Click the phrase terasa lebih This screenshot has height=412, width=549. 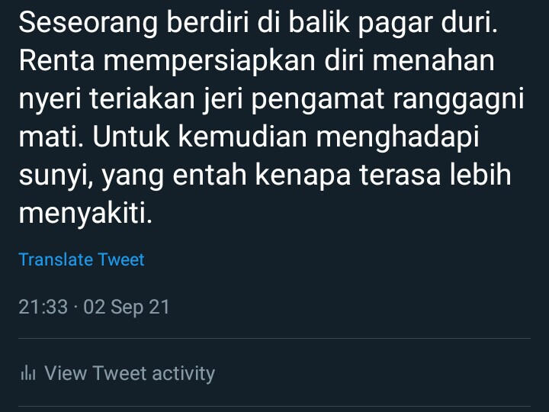pyautogui.click(x=435, y=174)
